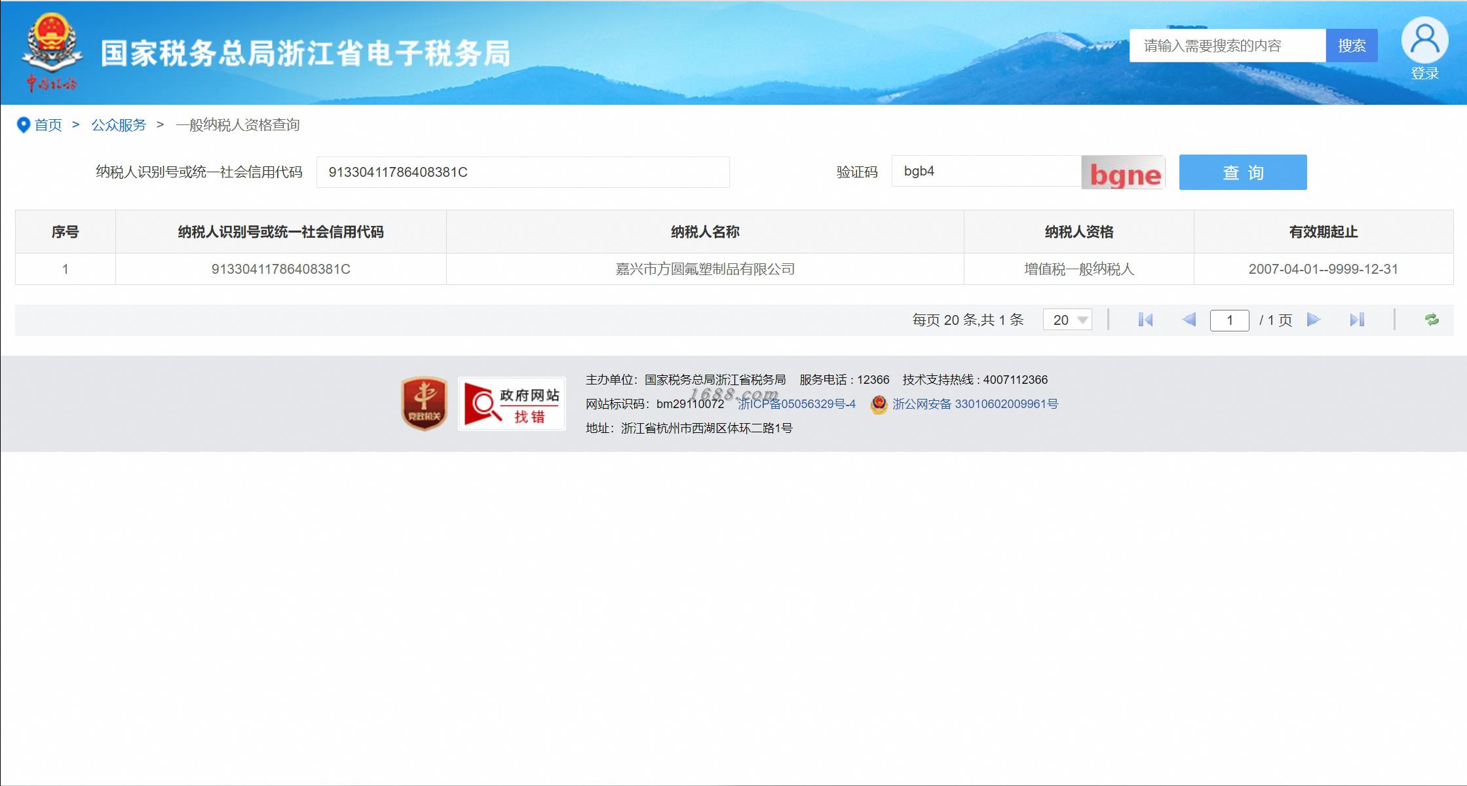Go to first page of results
Image resolution: width=1467 pixels, height=786 pixels.
[x=1145, y=320]
